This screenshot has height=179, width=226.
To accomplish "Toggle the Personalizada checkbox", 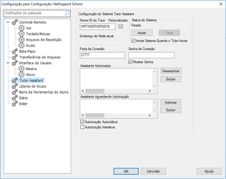I will 121,26.
